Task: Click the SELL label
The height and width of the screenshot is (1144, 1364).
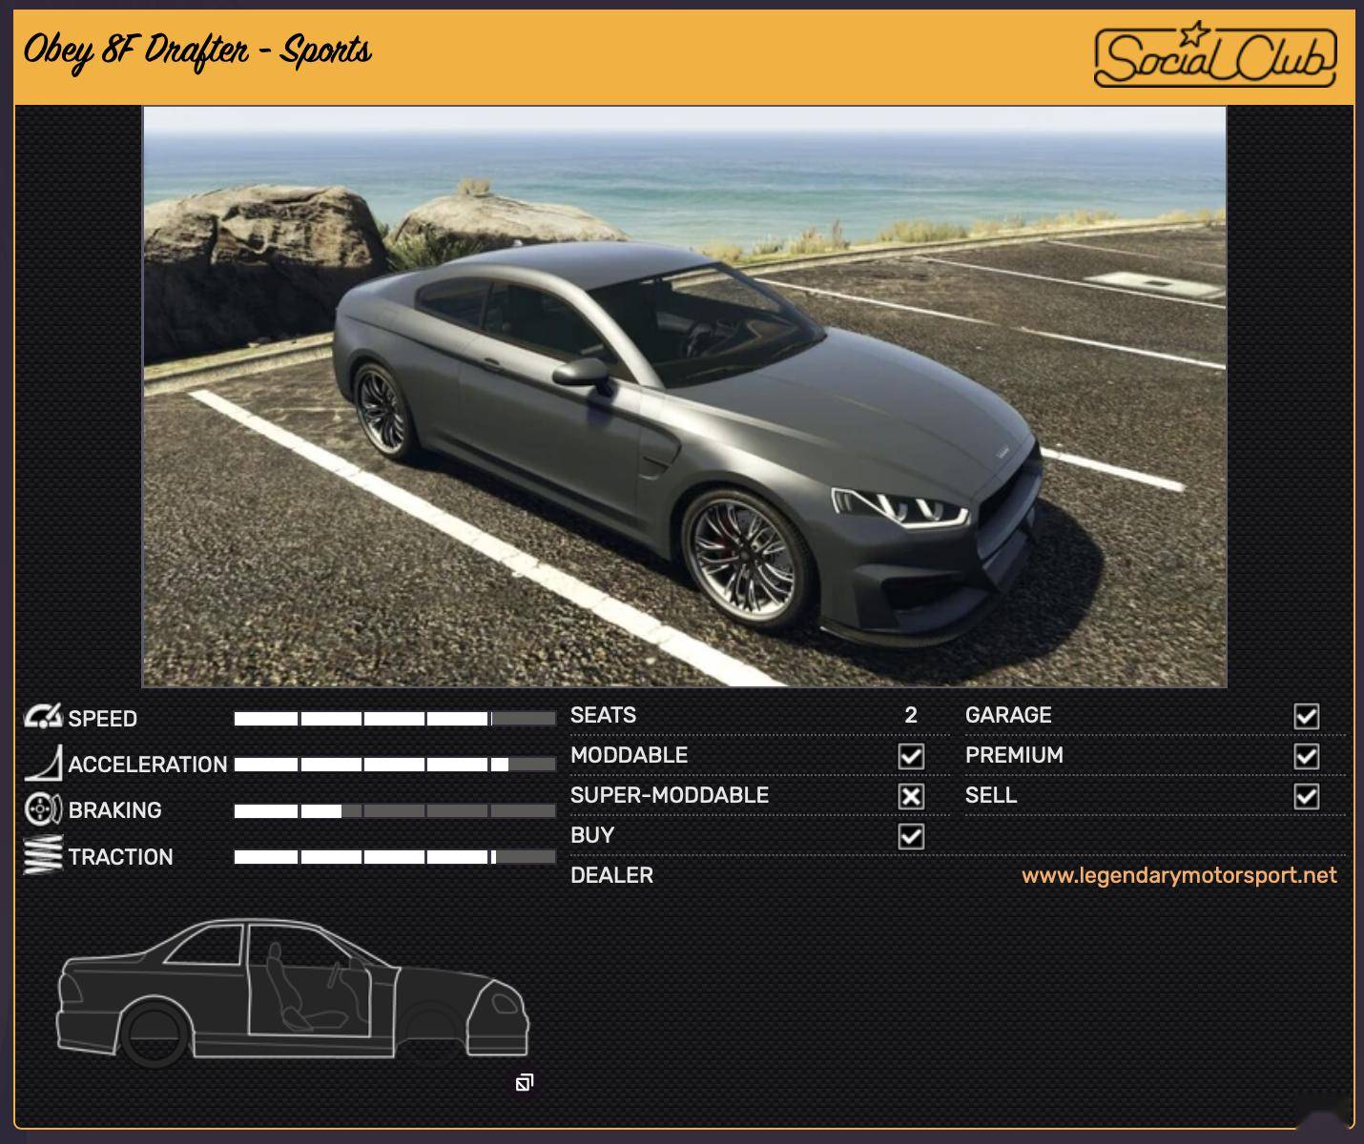Action: coord(991,795)
